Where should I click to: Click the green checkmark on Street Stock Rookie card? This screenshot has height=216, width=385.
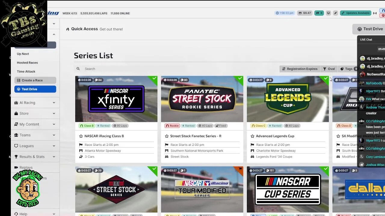point(240,79)
